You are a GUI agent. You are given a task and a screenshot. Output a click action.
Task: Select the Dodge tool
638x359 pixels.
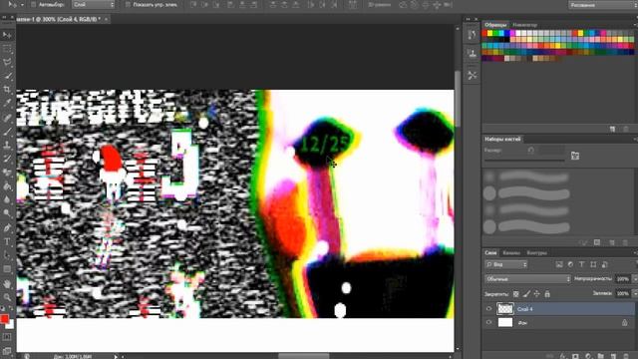(7, 213)
